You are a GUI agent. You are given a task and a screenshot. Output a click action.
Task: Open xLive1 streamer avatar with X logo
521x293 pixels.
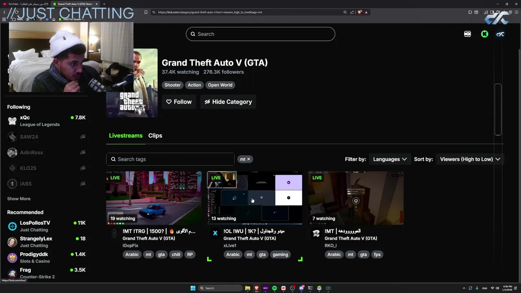pyautogui.click(x=215, y=233)
